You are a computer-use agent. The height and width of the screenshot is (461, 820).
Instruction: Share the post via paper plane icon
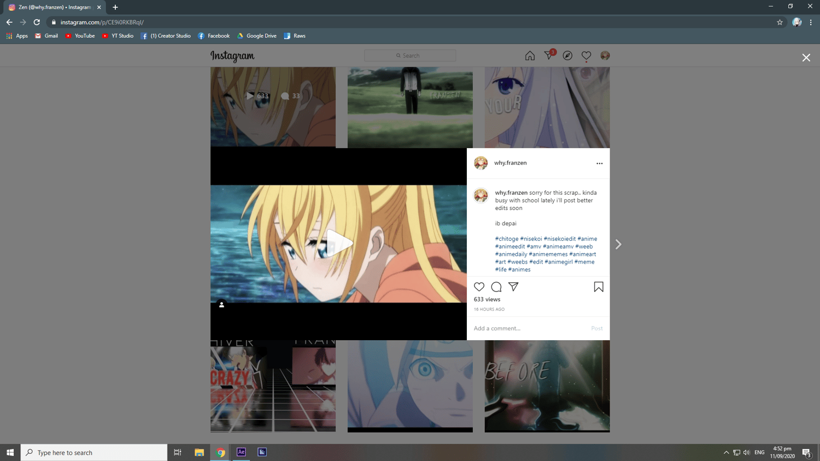pos(513,287)
